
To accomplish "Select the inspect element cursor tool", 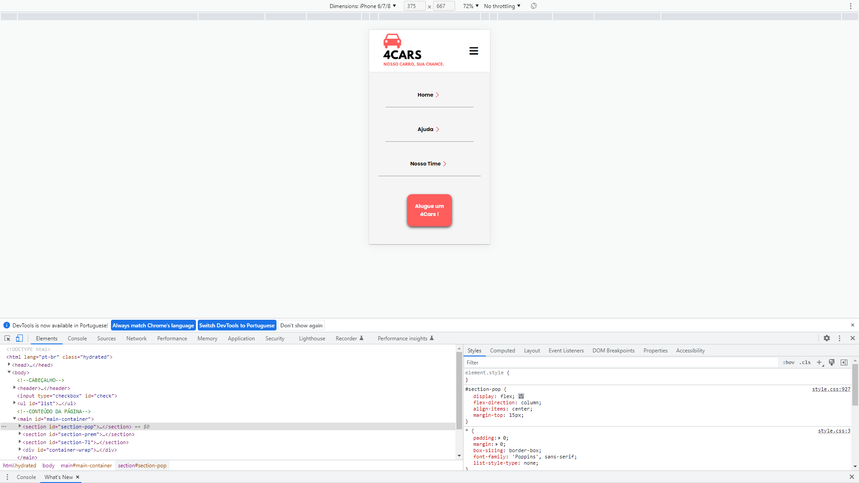I will 7,339.
